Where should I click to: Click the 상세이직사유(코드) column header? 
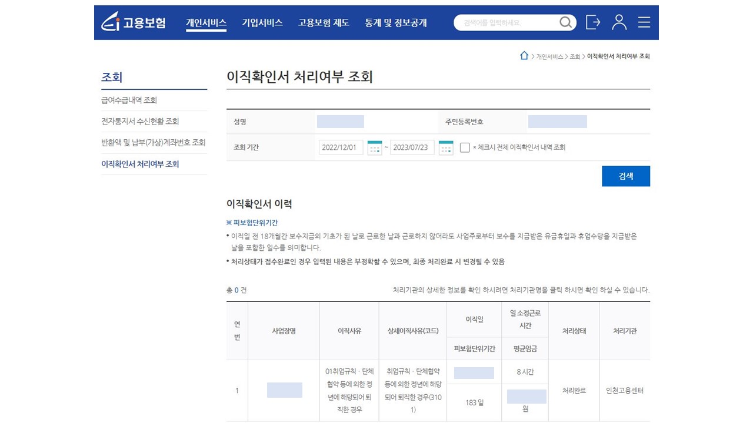coord(413,331)
